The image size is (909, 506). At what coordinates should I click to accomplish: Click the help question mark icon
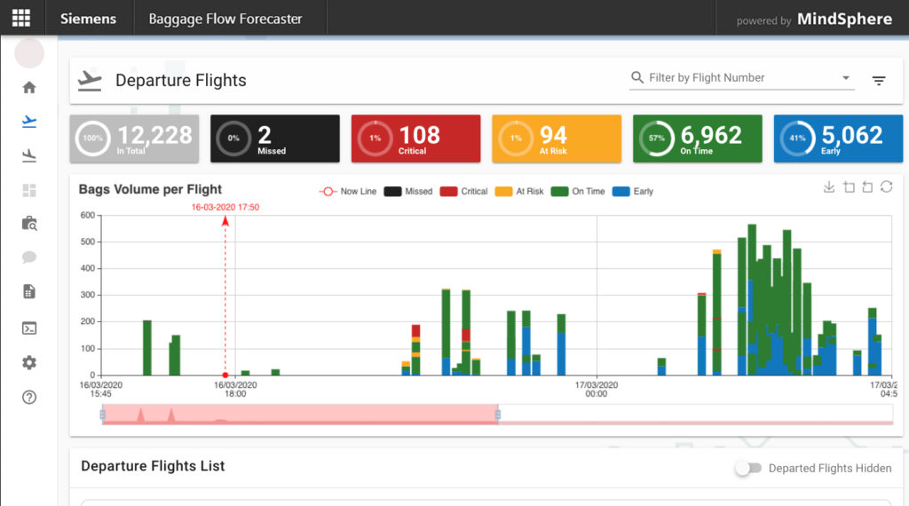29,397
